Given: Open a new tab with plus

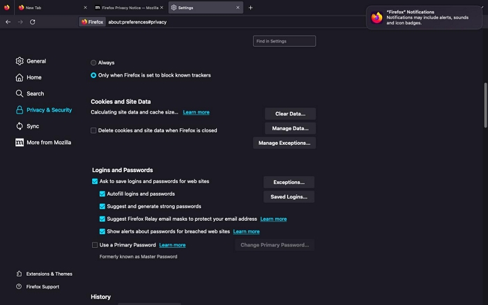Looking at the screenshot, I should 250,8.
